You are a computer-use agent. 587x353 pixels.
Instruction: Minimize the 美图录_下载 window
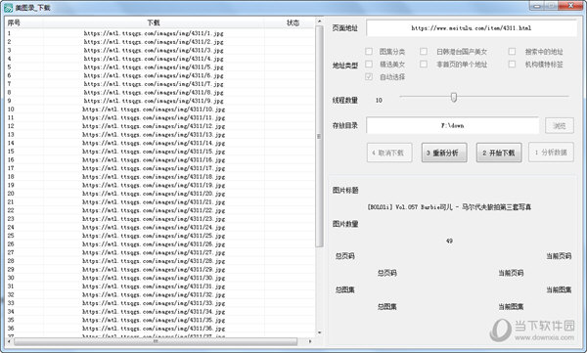536,5
